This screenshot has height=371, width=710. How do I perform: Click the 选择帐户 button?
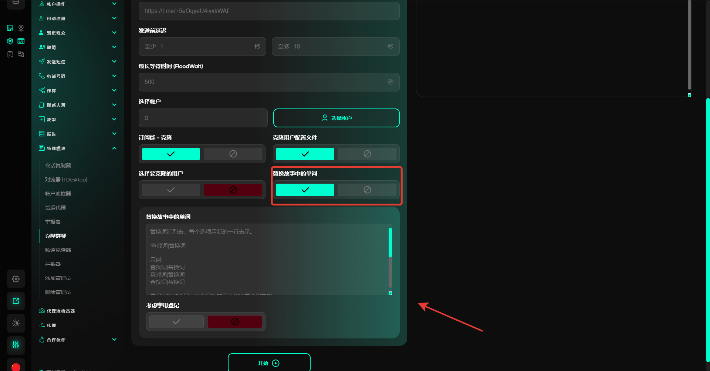pos(336,118)
